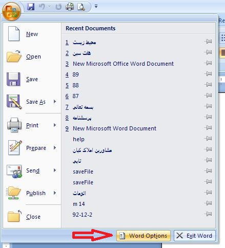Click the floppy with pencil Save As icon
Screen dimensions: 225x248
(x=14, y=102)
